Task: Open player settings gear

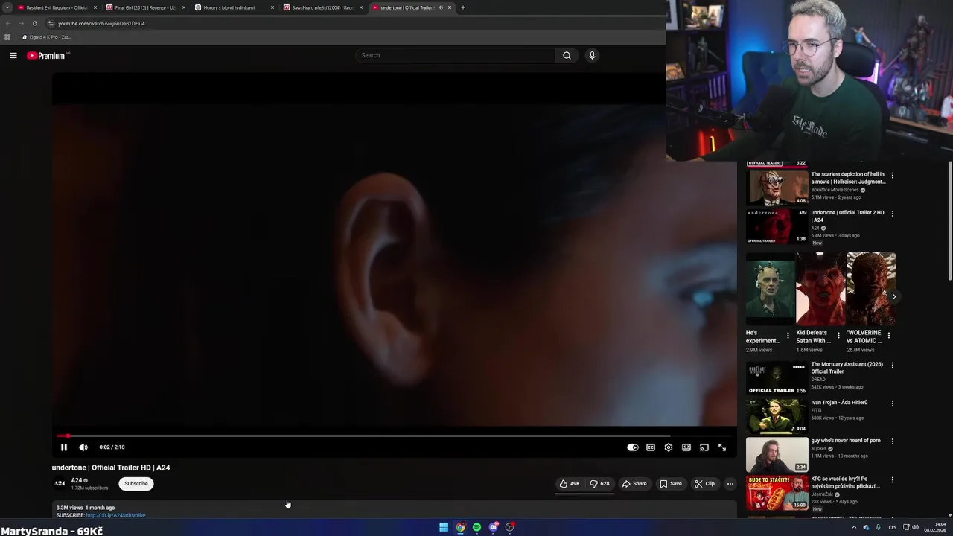Action: (669, 447)
